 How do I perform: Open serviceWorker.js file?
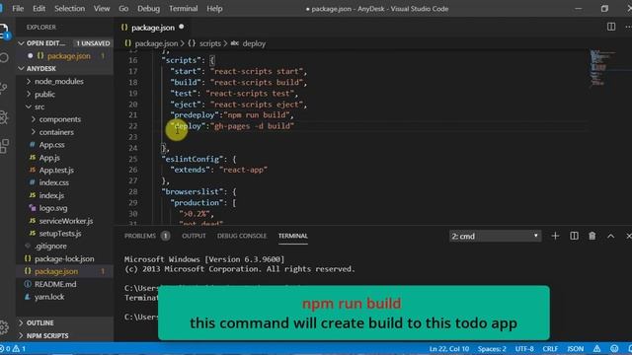coord(66,221)
